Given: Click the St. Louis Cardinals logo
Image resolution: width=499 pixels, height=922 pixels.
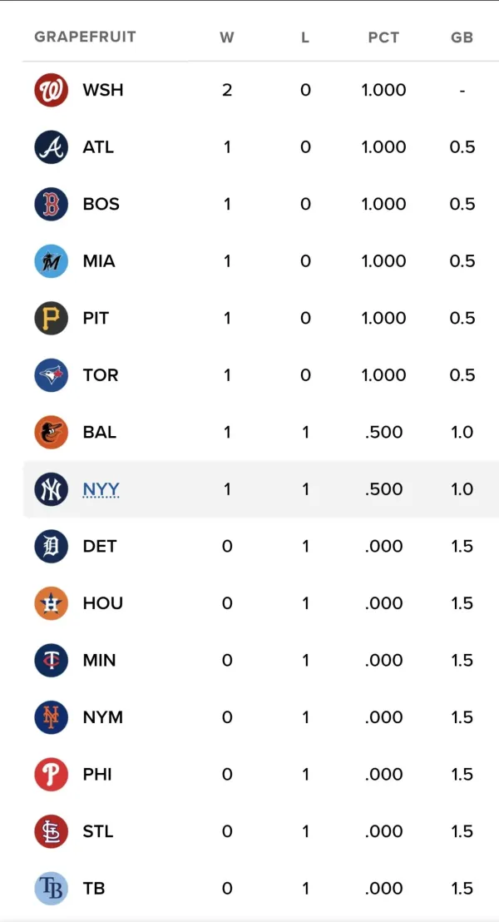Looking at the screenshot, I should (x=51, y=831).
